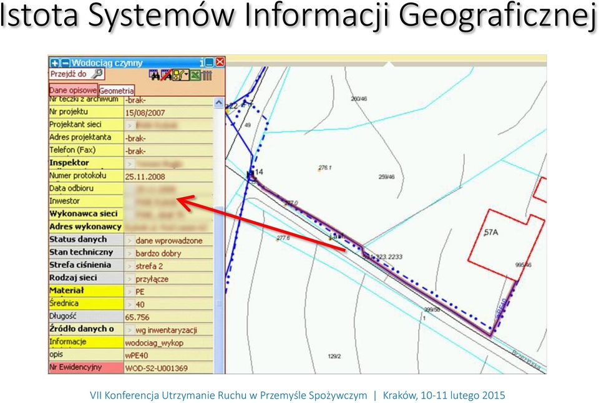
Task: Click the 'przyłącze' value text
Action: (152, 279)
